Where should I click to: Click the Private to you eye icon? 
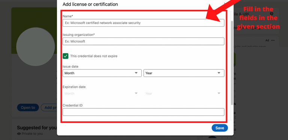coord(19,134)
